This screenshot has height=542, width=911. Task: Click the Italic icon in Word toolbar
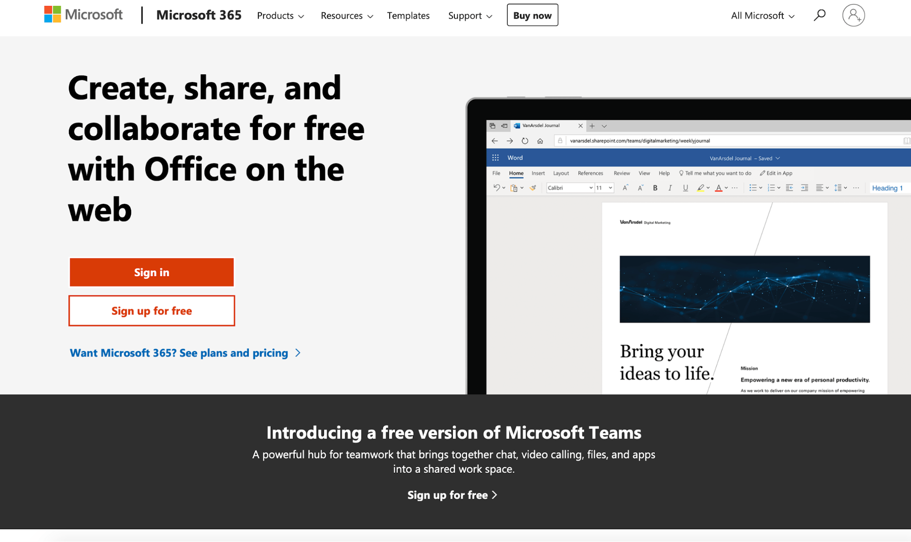[x=670, y=188]
